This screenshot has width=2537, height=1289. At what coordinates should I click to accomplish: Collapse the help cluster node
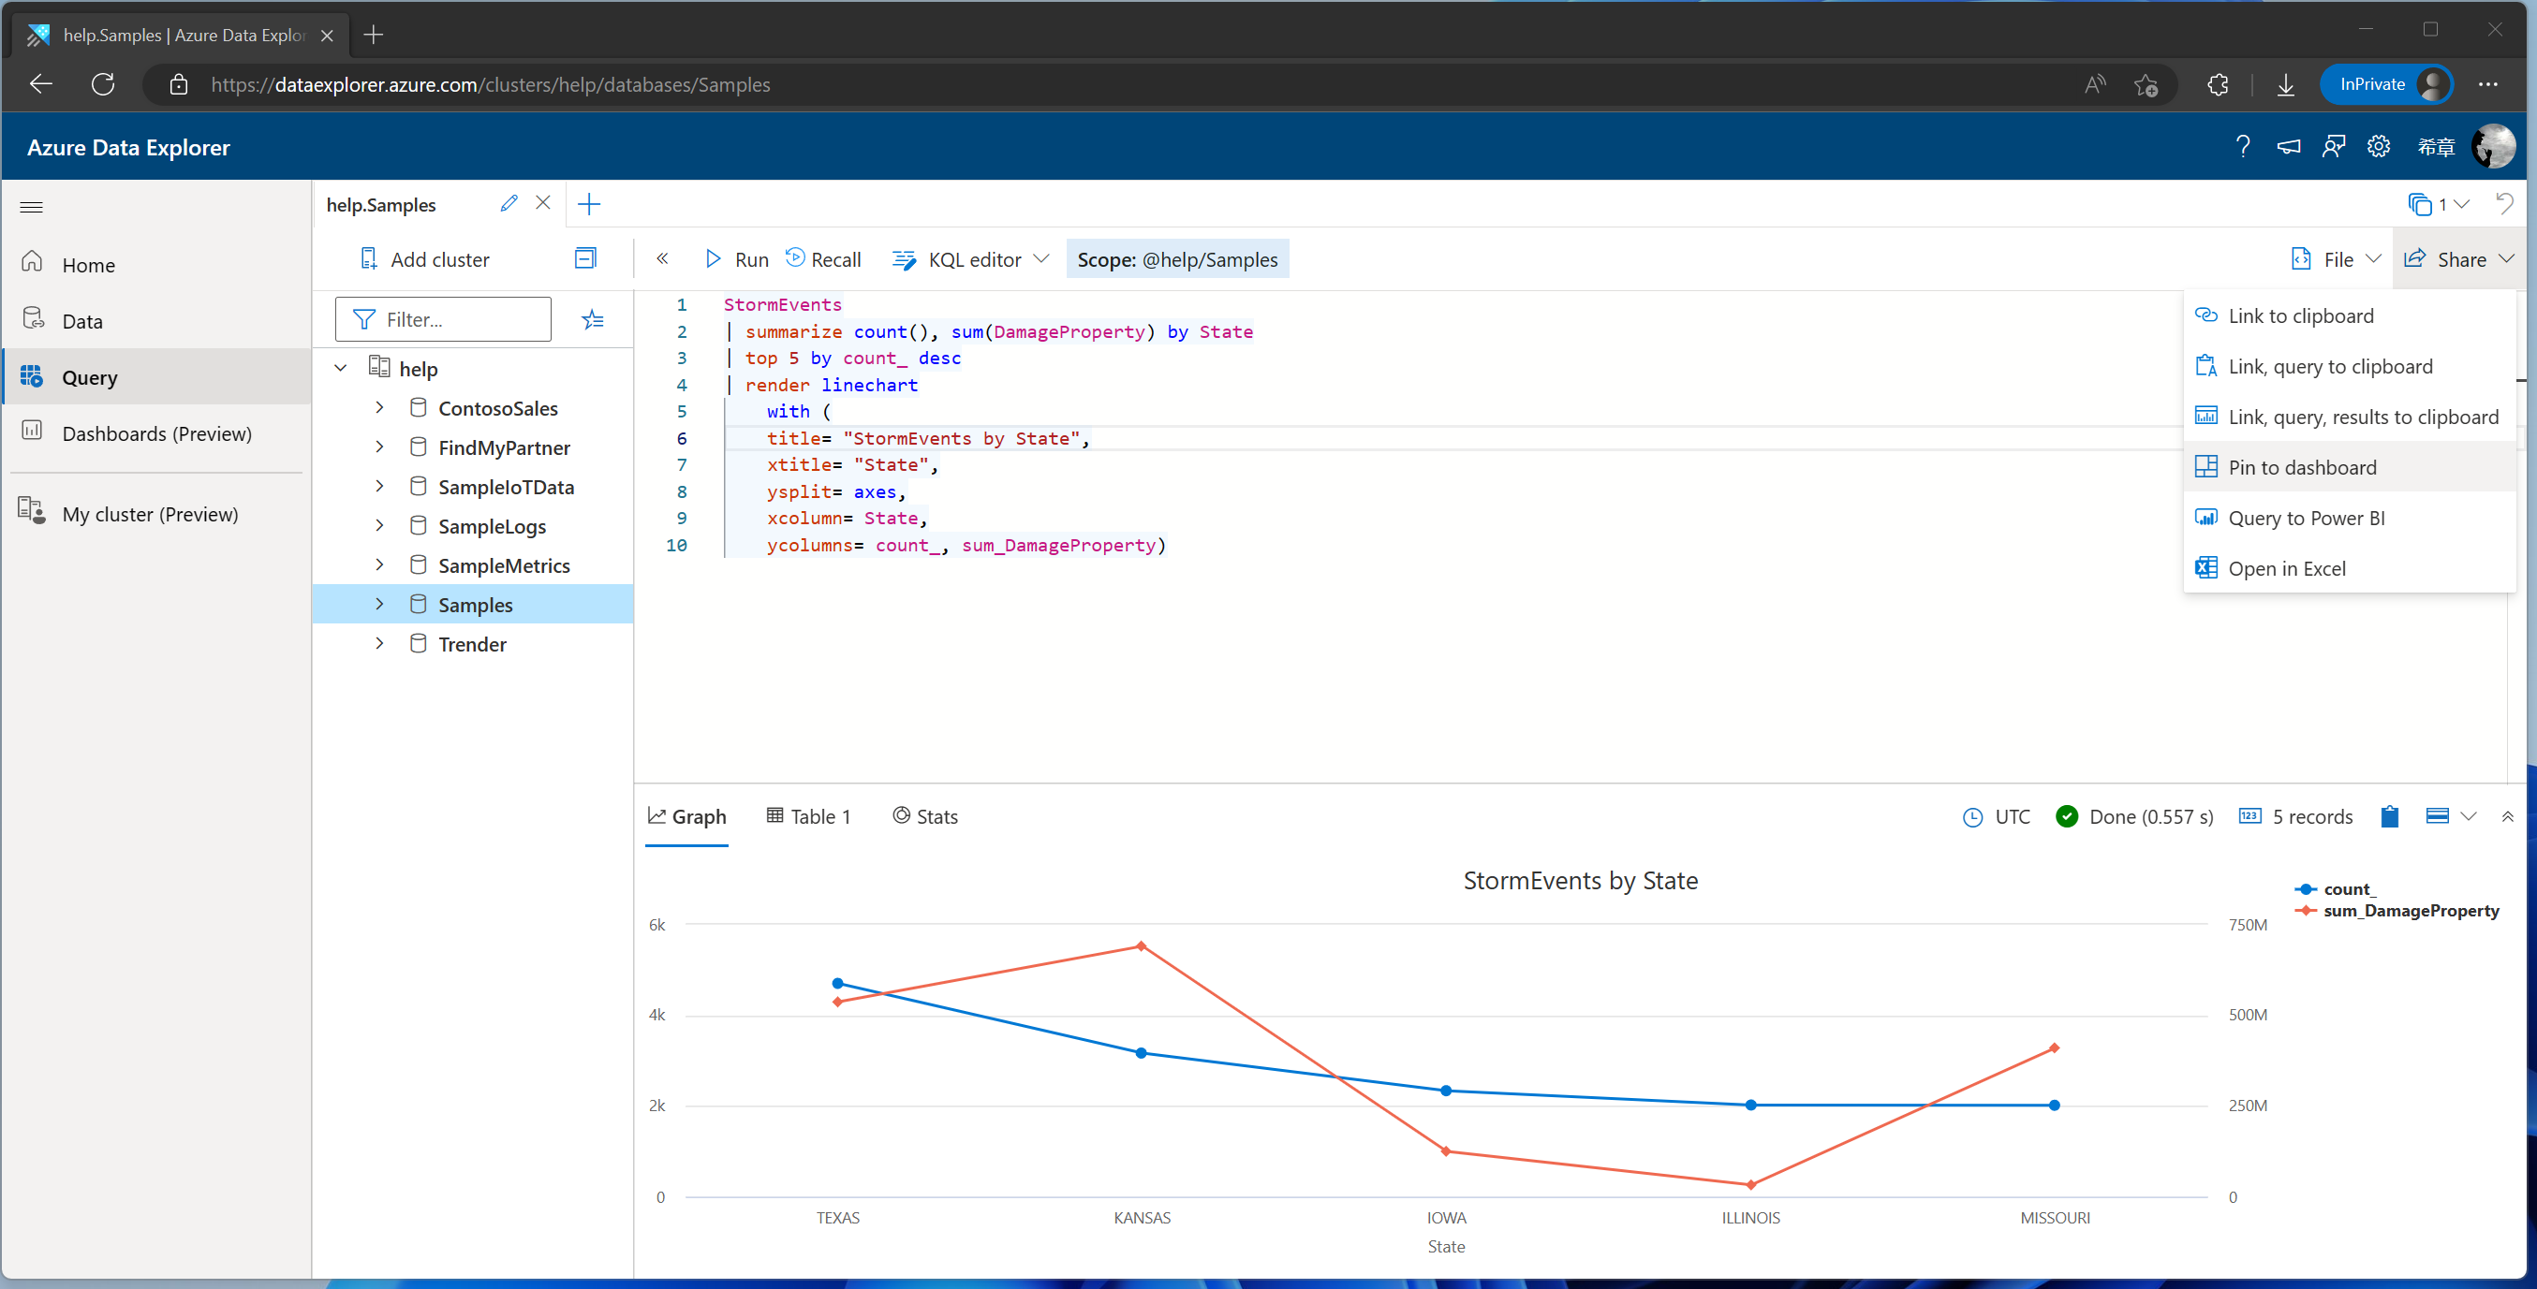click(341, 367)
